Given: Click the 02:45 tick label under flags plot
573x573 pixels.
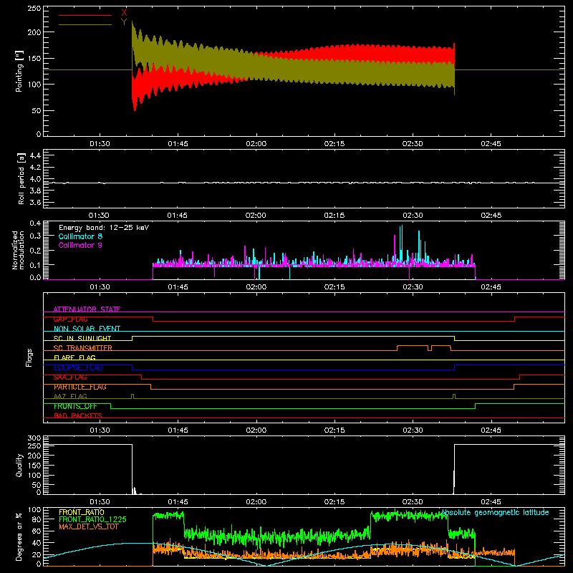Looking at the screenshot, I should pos(491,430).
